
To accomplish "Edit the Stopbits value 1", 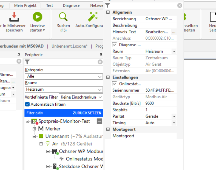I will 160,110.
